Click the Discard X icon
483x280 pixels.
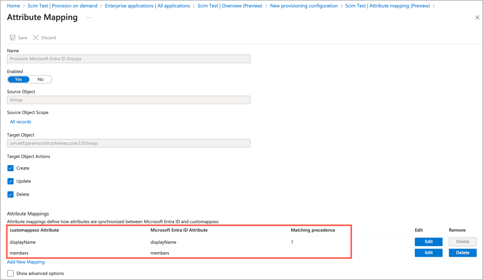[36, 38]
